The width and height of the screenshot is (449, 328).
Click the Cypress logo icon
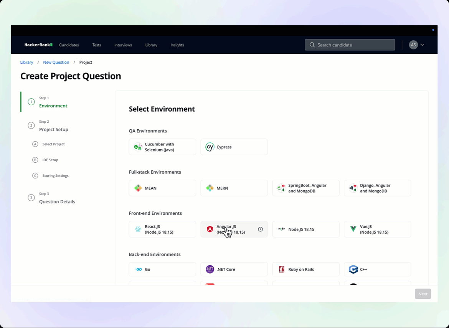210,147
